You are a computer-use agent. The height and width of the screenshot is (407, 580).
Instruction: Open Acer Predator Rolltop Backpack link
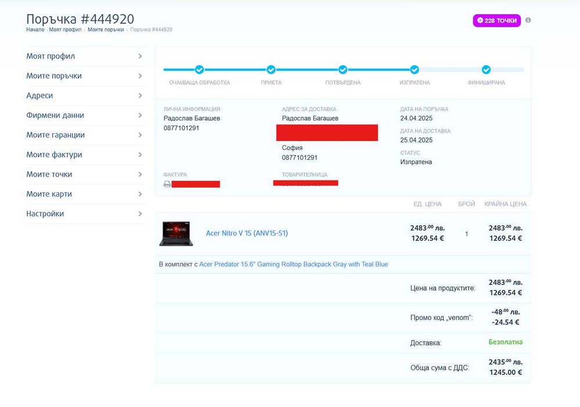click(x=293, y=264)
